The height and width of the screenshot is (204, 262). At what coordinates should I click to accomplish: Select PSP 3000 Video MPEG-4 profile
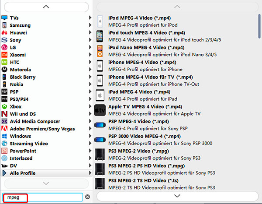(176, 140)
